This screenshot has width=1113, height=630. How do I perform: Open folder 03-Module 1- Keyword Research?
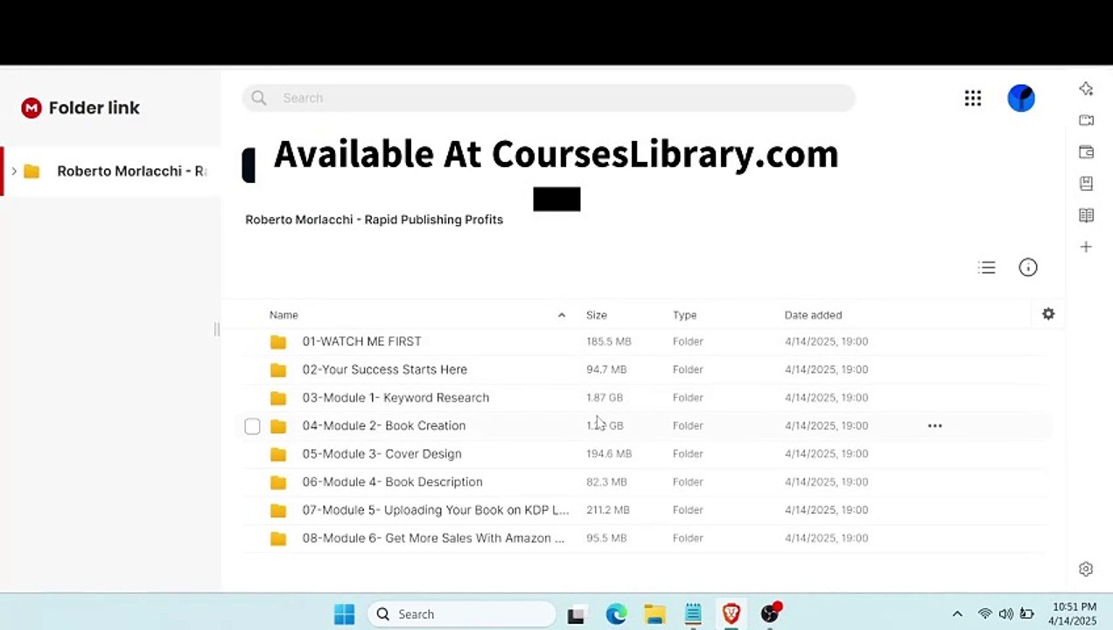[x=395, y=397]
